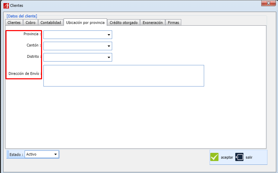Switch to the Clientes tab
Viewport: 278px width, 173px height.
(14, 23)
